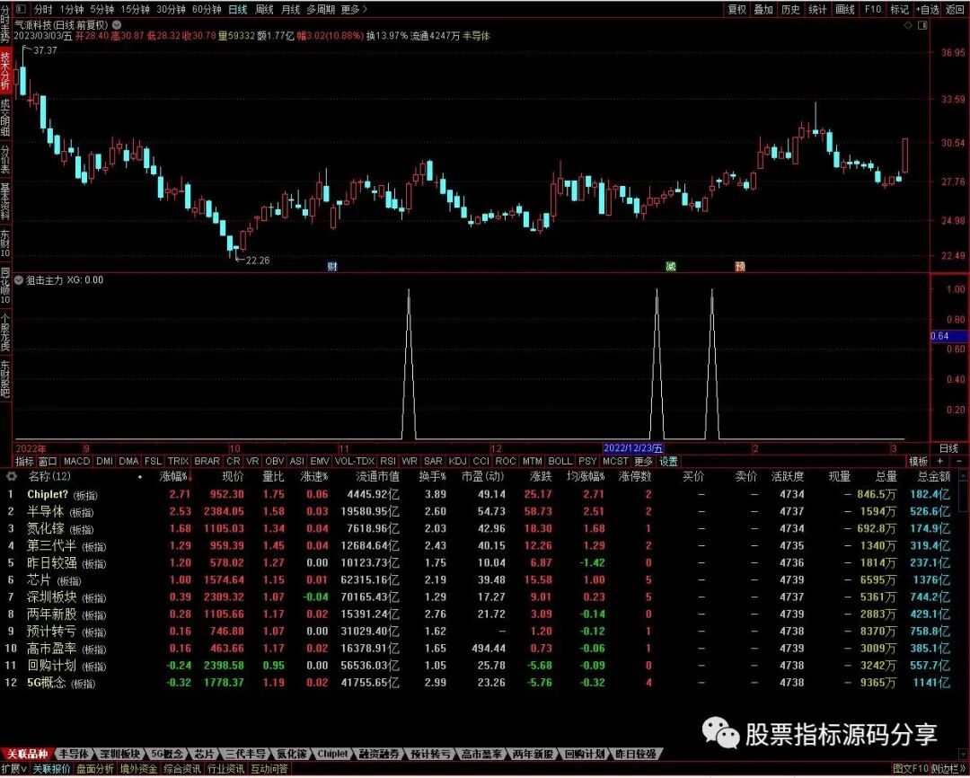This screenshot has height=778, width=970.
Task: Sort list by 涨幅% column
Action: tap(176, 476)
